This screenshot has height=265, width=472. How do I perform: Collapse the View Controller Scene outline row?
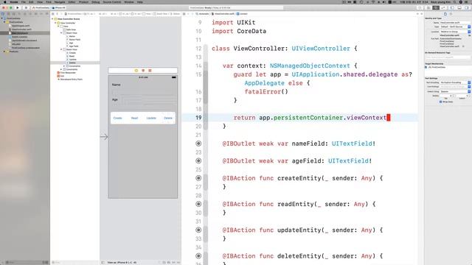point(52,19)
